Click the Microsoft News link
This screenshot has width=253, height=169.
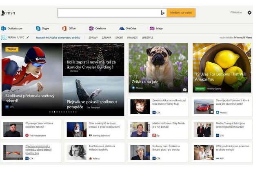pos(243,37)
